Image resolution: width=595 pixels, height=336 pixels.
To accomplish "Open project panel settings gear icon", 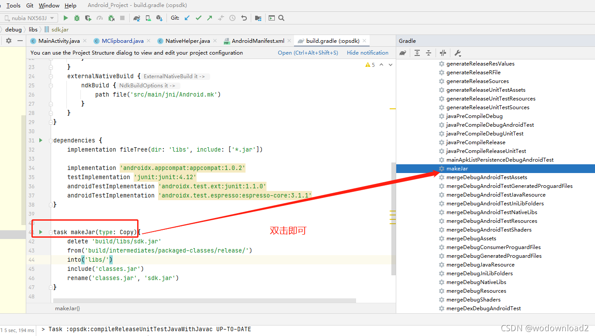I will (9, 41).
